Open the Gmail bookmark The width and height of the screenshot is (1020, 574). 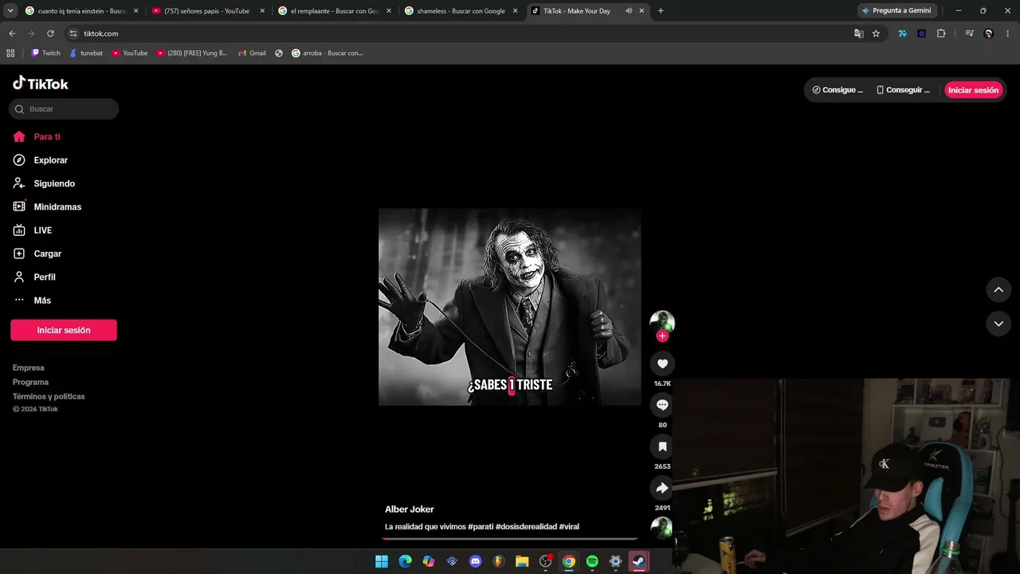pyautogui.click(x=252, y=53)
